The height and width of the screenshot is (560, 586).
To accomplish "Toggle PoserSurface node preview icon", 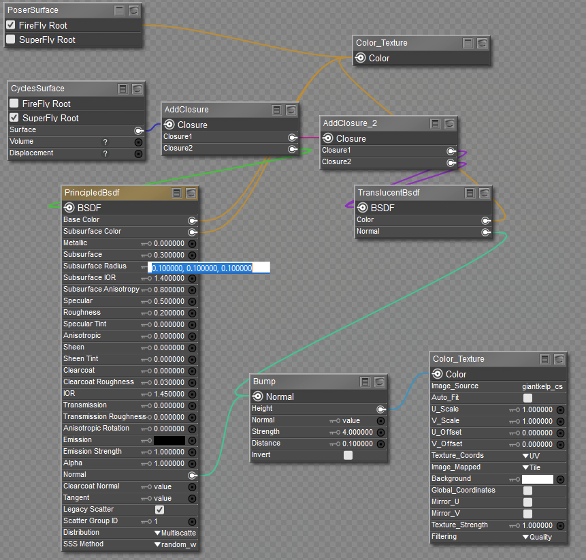I will [x=134, y=10].
